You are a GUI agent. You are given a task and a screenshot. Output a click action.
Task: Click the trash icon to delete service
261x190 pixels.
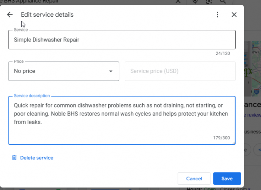[x=14, y=158]
